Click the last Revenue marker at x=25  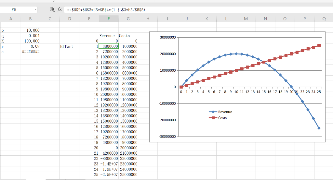pos(319,128)
